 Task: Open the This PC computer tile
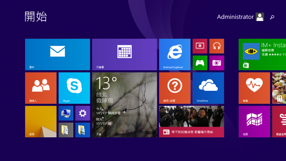[x=66, y=113]
